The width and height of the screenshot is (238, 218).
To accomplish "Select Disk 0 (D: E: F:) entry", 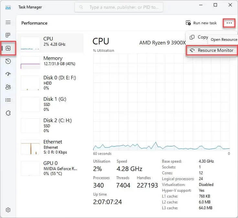I will [50, 83].
